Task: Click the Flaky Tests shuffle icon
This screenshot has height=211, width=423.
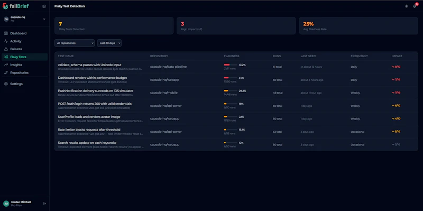Action: pos(6,57)
